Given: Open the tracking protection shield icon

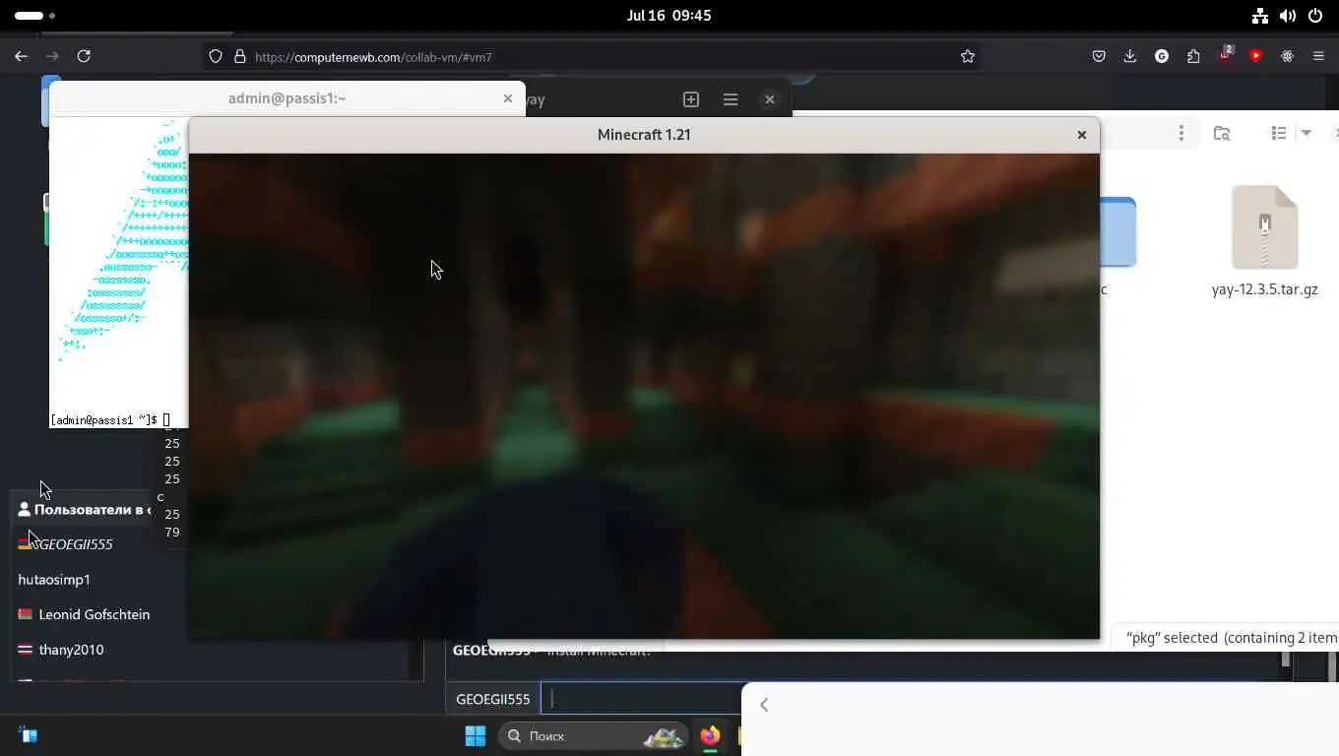Looking at the screenshot, I should 216,56.
